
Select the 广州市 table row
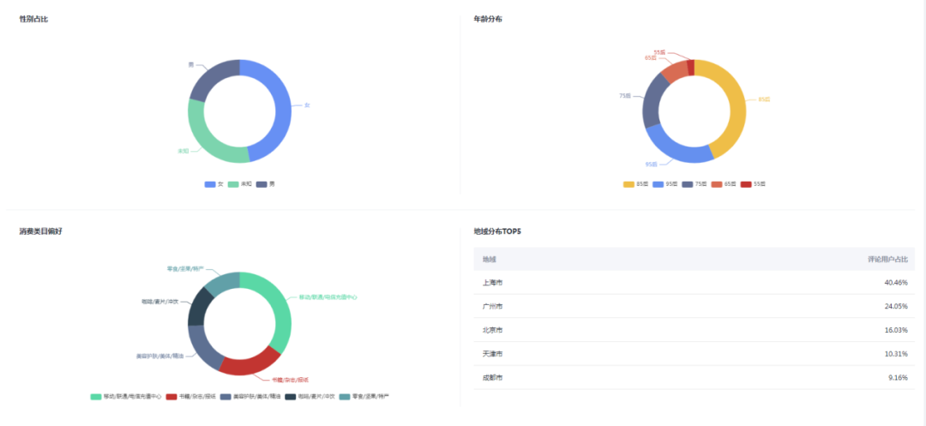[694, 306]
